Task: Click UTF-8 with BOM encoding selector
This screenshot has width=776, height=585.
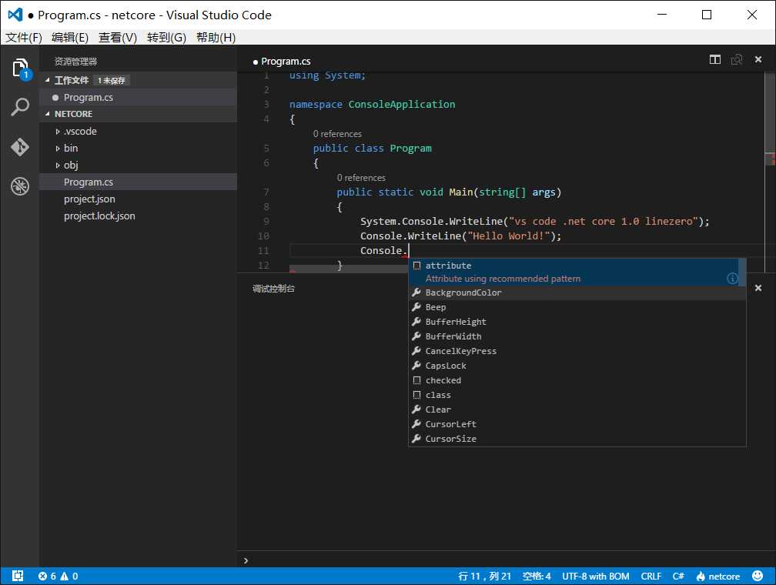Action: pos(595,576)
